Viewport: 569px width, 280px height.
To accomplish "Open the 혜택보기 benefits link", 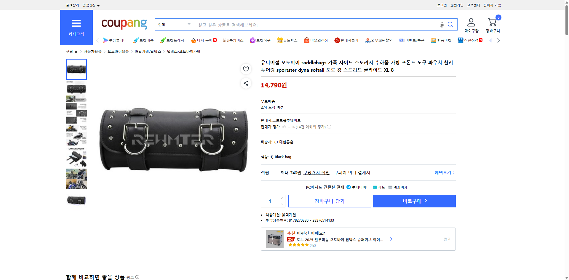I will click(x=444, y=172).
